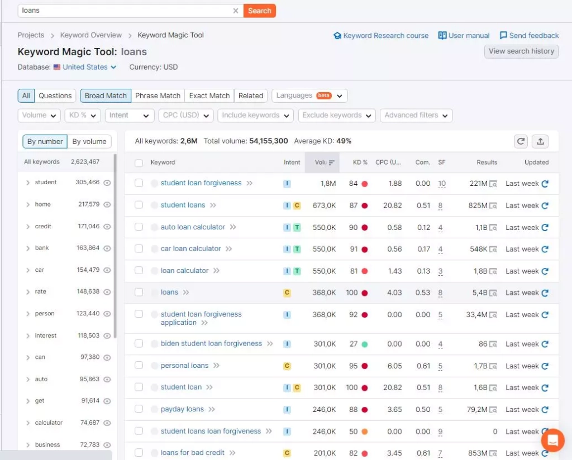Screen dimensions: 572x460
Task: Open Keyword Overview breadcrumb link
Action: click(91, 35)
